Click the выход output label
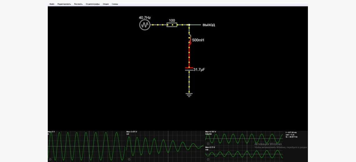Image resolution: width=356 pixels, height=162 pixels. pos(209,25)
